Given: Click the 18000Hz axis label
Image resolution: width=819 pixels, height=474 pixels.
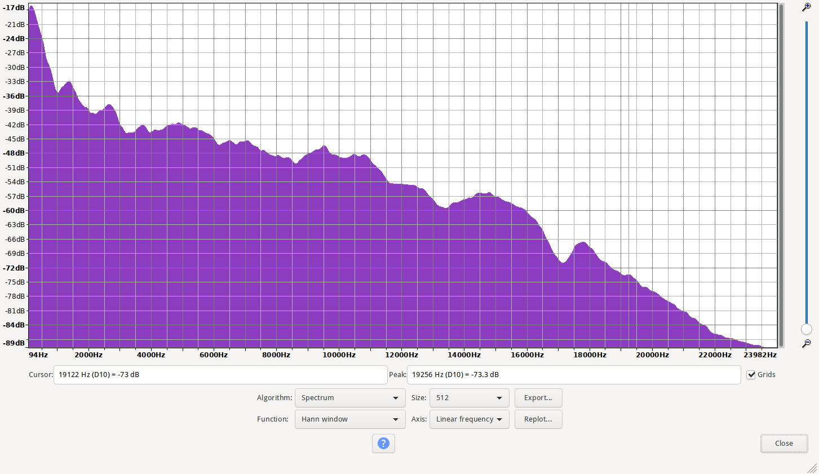Looking at the screenshot, I should (x=590, y=355).
